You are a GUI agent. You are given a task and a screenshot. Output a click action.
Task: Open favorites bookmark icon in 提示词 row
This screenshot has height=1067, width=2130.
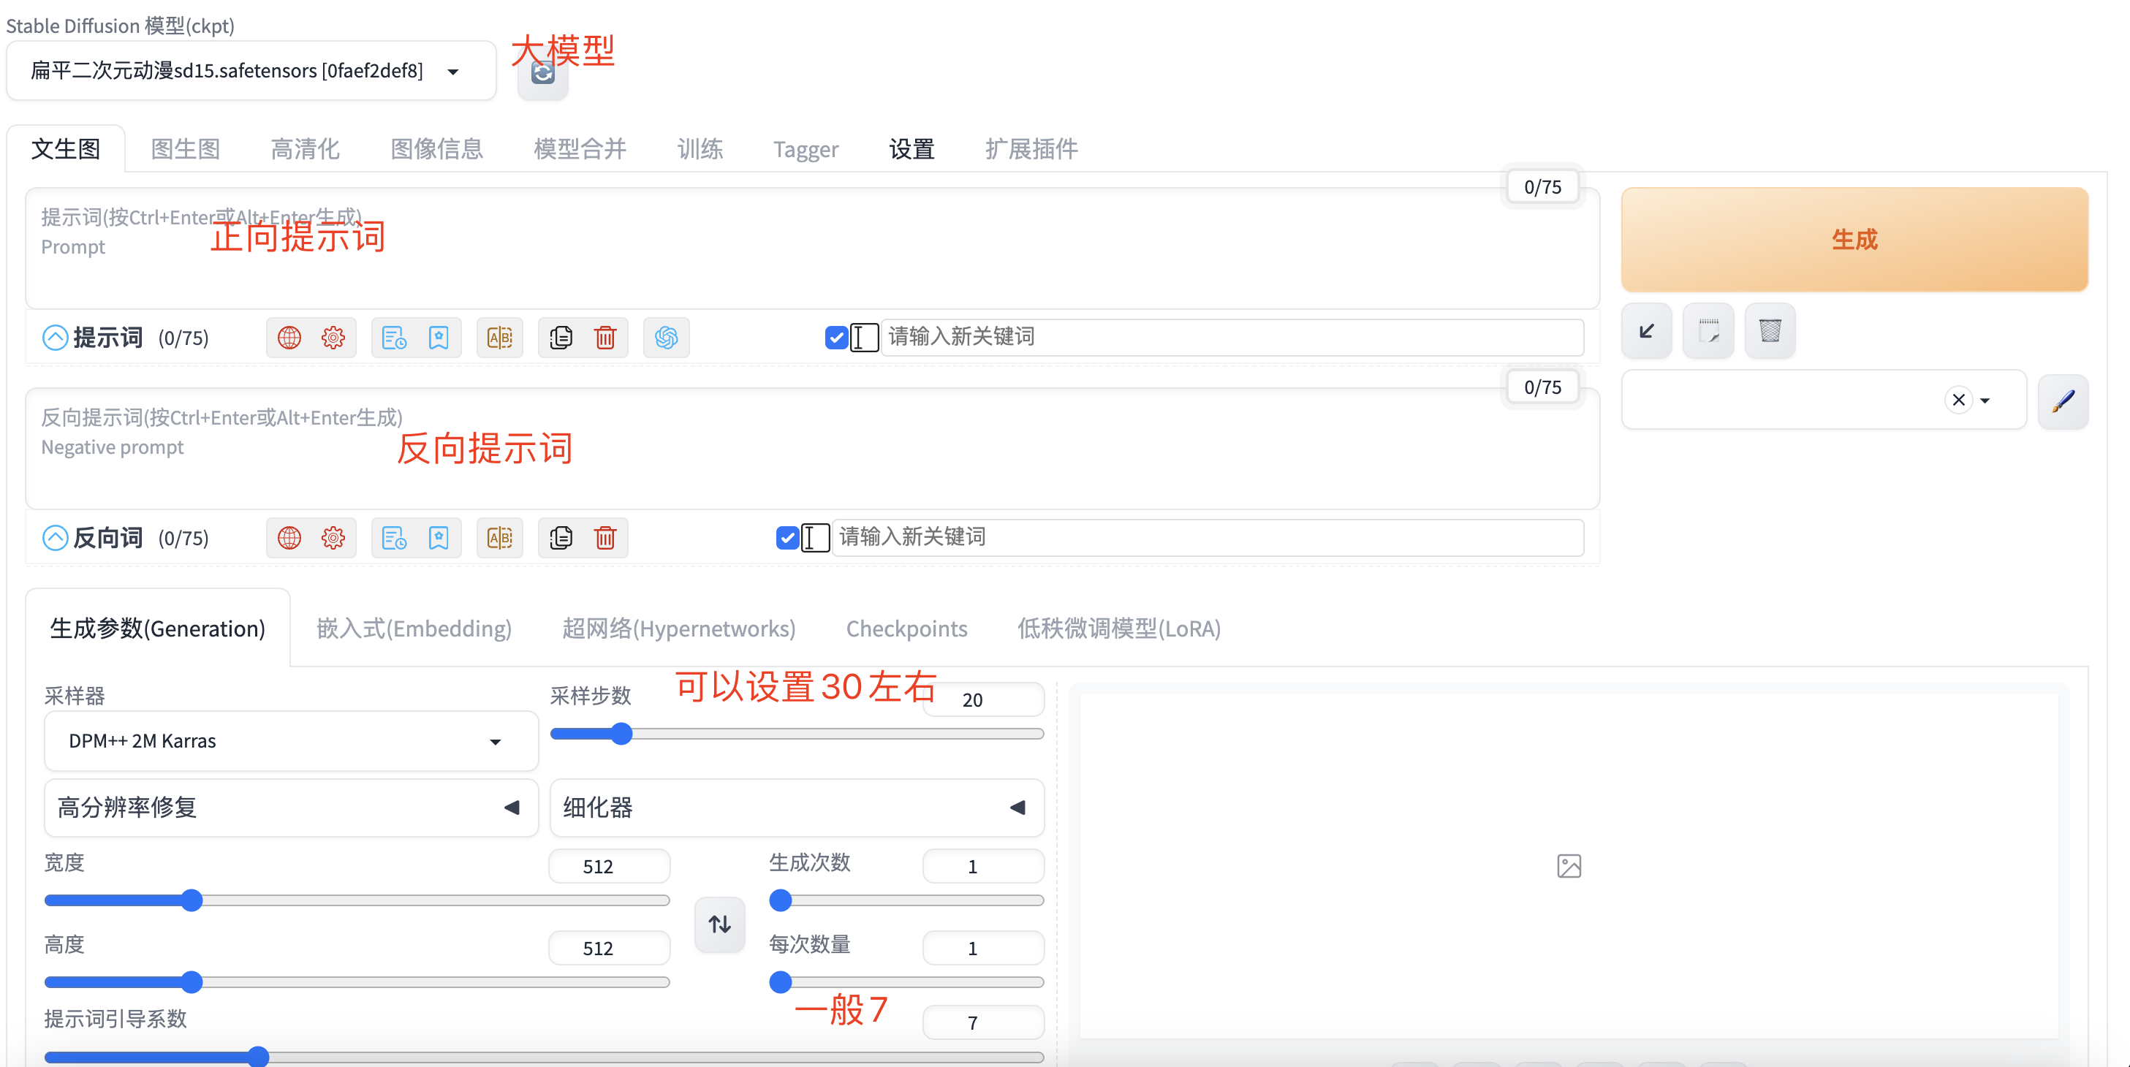(x=439, y=337)
